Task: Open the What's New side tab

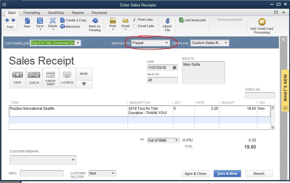Action: click(x=285, y=88)
